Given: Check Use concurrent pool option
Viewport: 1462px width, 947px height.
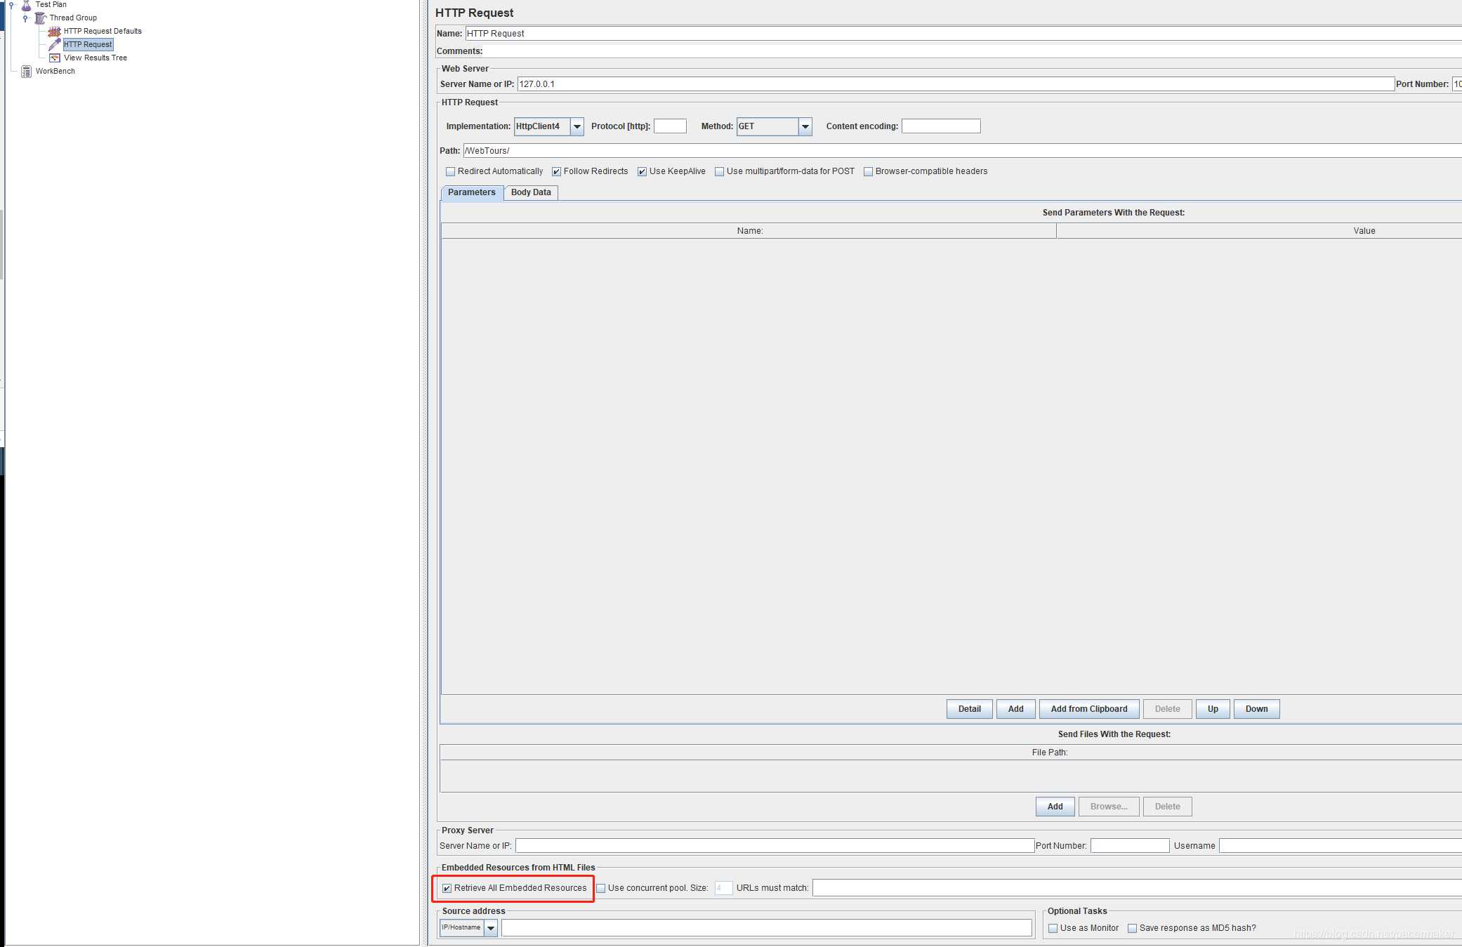Looking at the screenshot, I should coord(601,888).
